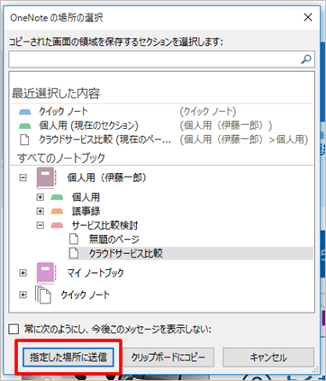326x381 pixels.
Task: Click the 個人用（伊藤一郎）notebook icon
Action: coord(47,177)
